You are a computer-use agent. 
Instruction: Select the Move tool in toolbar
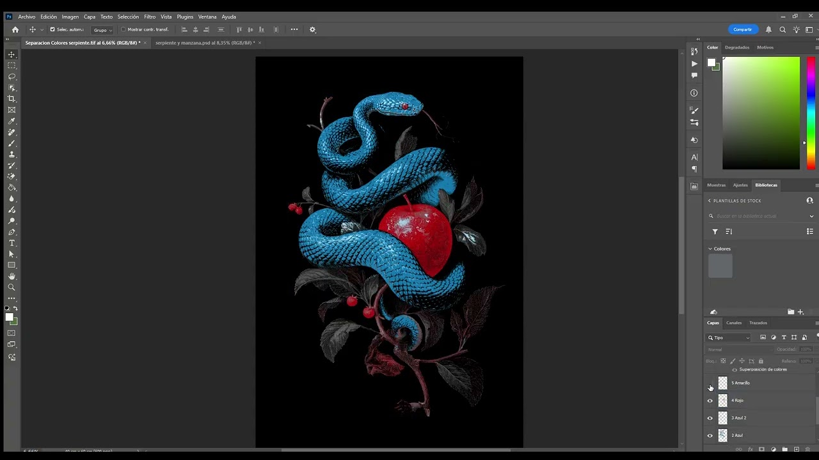(x=12, y=54)
